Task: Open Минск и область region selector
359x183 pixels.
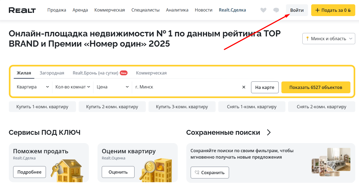Action: tap(329, 39)
